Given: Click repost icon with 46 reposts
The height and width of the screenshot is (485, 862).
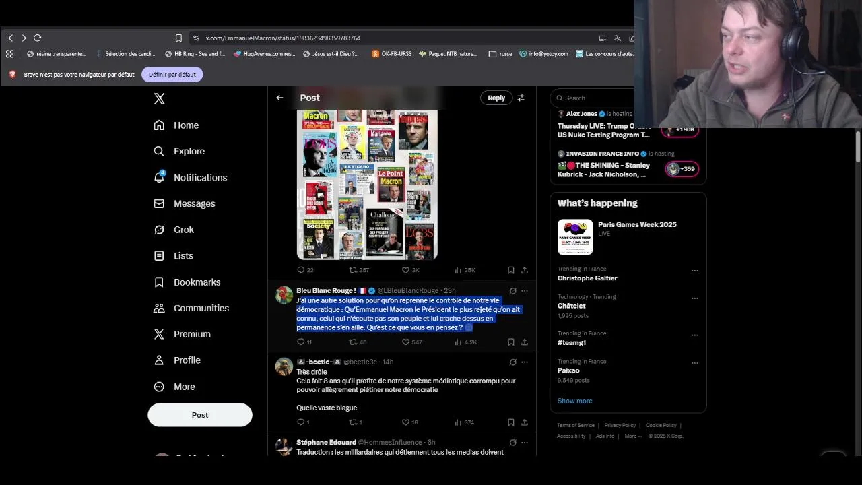Looking at the screenshot, I should pos(353,342).
